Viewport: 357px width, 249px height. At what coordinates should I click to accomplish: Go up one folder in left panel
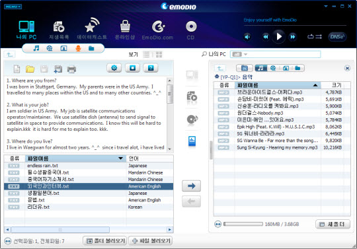(10, 55)
